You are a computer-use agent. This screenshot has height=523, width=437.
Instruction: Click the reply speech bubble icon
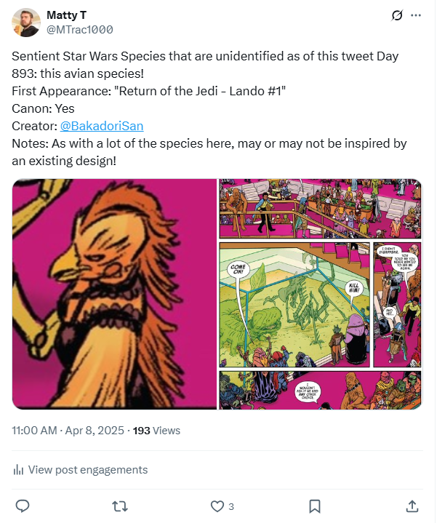[x=23, y=506]
